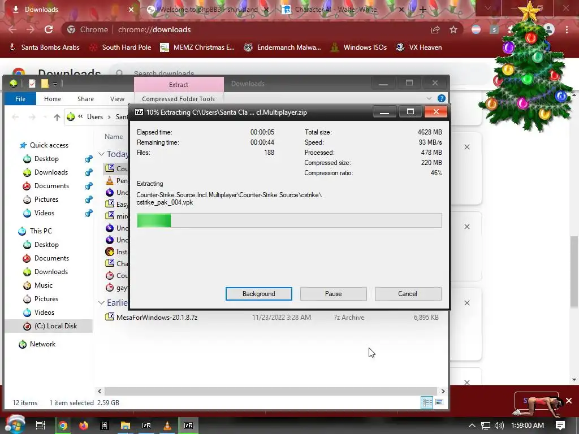The image size is (579, 434).
Task: Open Pictures under Quick access
Action: click(x=46, y=199)
